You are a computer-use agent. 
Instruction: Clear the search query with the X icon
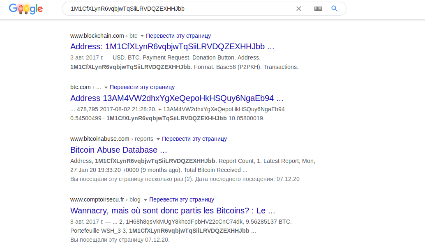(x=299, y=9)
